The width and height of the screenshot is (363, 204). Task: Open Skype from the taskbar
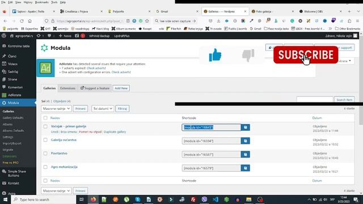tap(138, 199)
